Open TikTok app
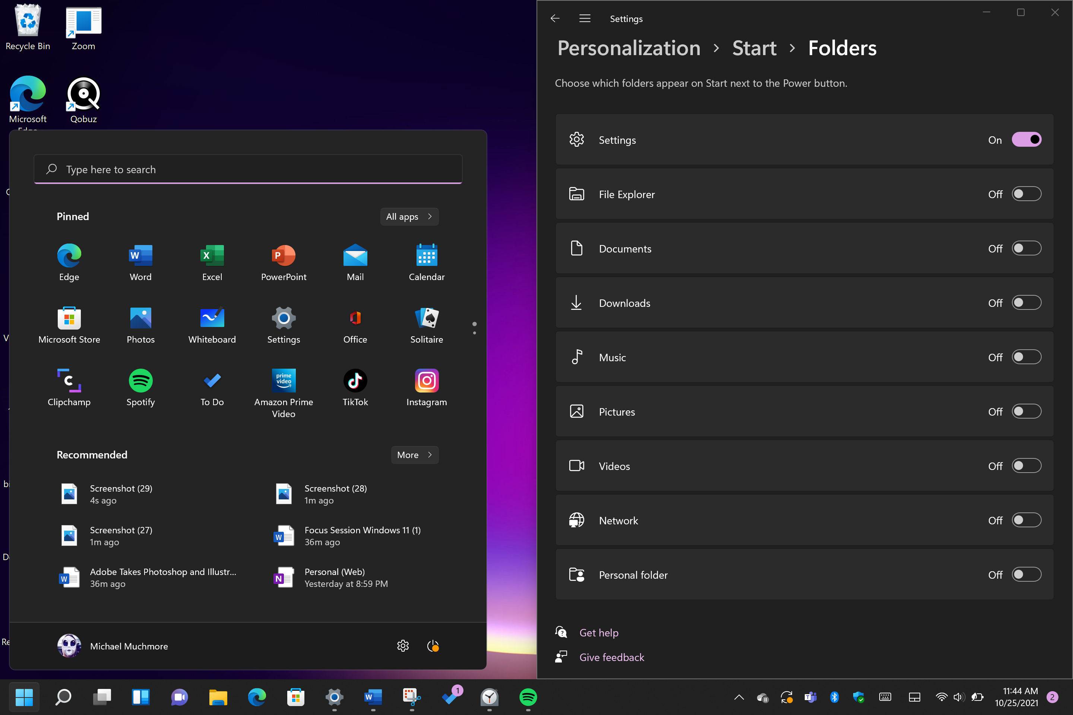The image size is (1073, 715). pos(355,381)
